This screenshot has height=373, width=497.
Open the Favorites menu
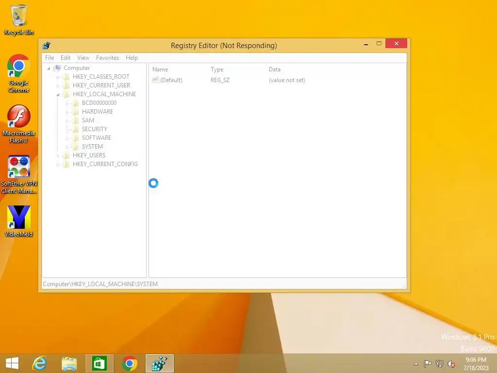click(x=107, y=58)
